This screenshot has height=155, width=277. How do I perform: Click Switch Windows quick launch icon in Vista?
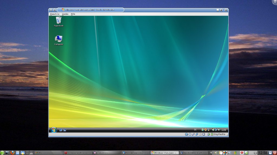point(65,130)
